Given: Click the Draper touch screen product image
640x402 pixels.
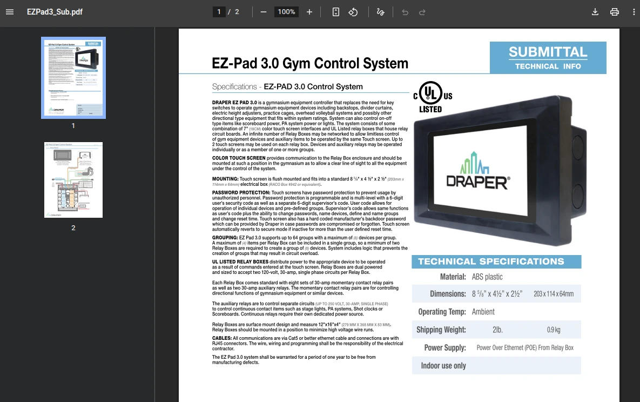Looking at the screenshot, I should point(500,172).
